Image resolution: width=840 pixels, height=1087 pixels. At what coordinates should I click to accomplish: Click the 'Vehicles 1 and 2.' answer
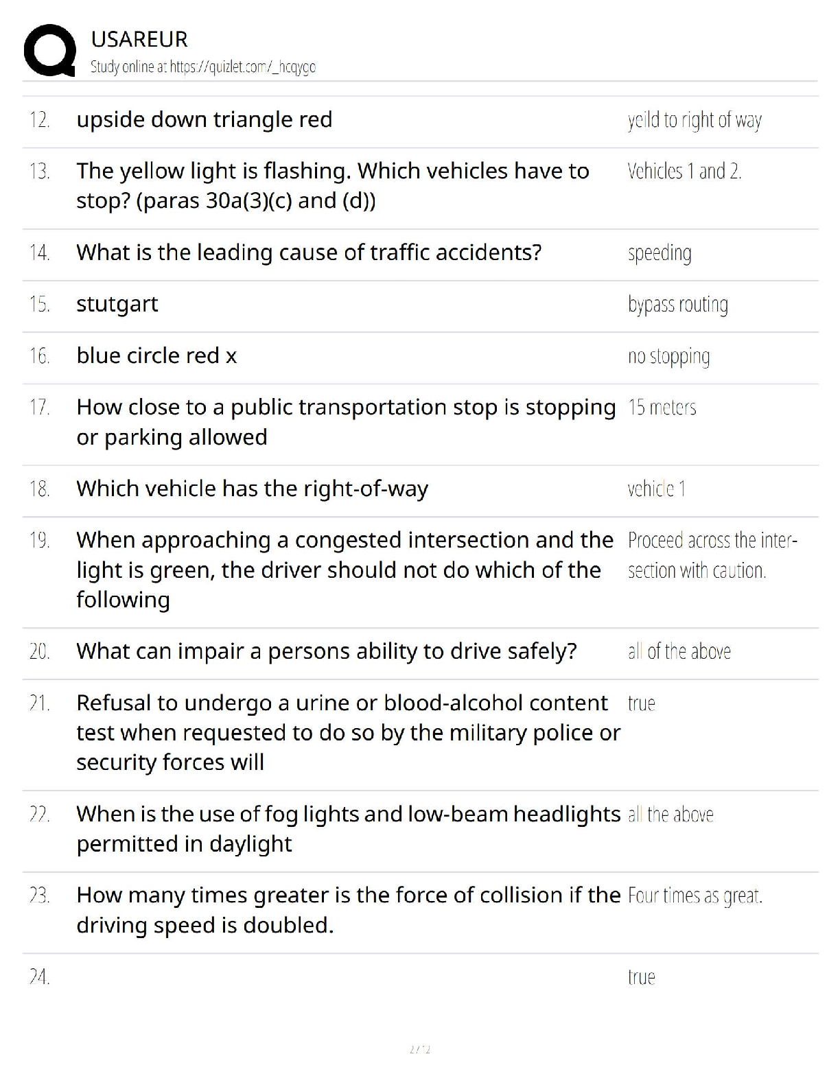tap(684, 171)
